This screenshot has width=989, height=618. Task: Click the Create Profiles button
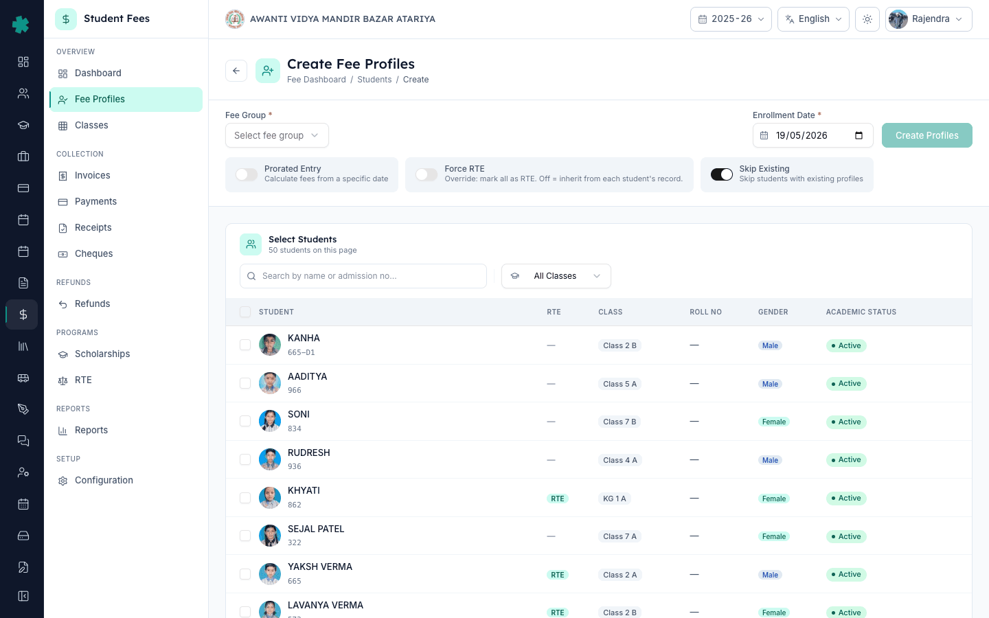click(x=927, y=135)
